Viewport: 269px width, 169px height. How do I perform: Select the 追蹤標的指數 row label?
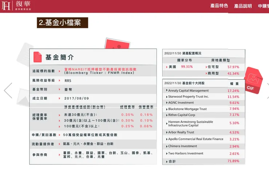(43, 71)
